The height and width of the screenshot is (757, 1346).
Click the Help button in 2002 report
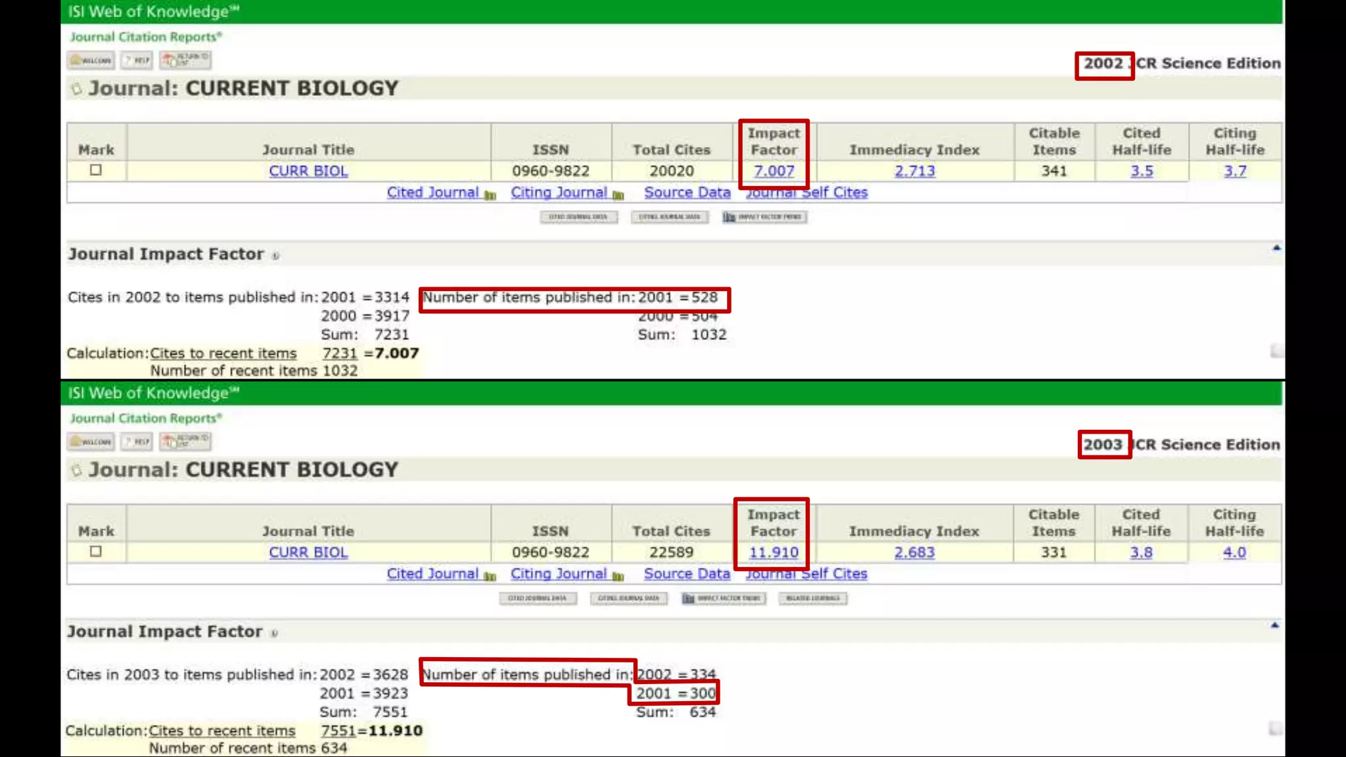pos(137,60)
